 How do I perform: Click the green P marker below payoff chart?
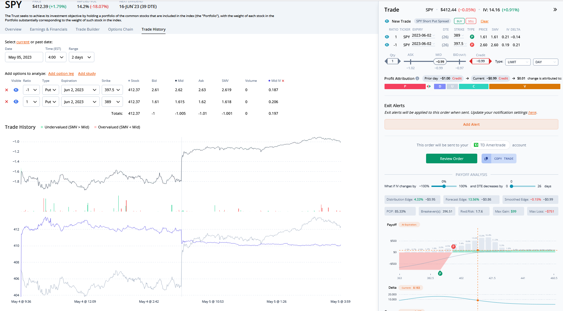tap(440, 273)
